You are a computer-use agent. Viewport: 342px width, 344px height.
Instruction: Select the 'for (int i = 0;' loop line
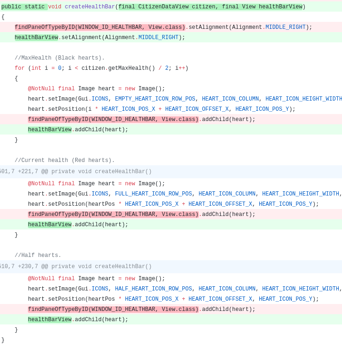click(x=101, y=68)
